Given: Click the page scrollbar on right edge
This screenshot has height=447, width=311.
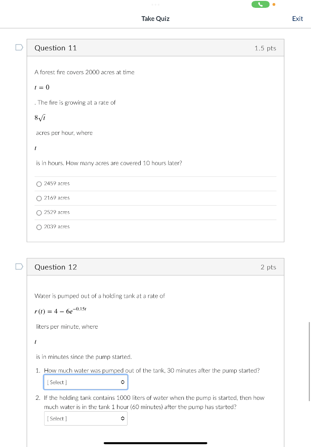Looking at the screenshot, I should coord(309,361).
